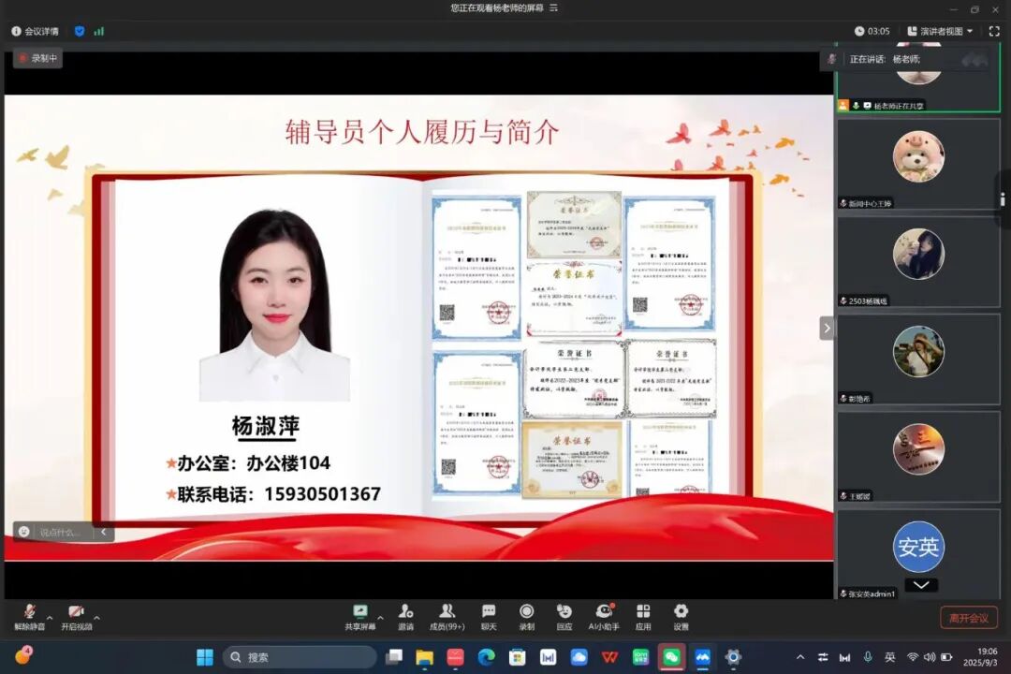Open the share screen options arrow
Screen dimensions: 1011x674
click(380, 618)
